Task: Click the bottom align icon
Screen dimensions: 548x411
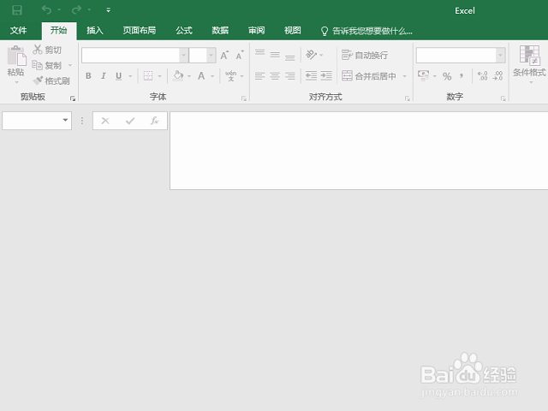Action: click(290, 57)
